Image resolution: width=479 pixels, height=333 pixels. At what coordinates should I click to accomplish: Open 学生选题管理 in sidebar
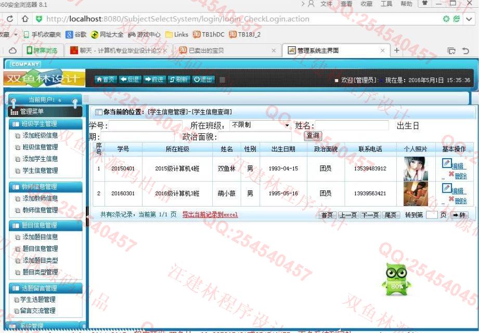click(37, 299)
